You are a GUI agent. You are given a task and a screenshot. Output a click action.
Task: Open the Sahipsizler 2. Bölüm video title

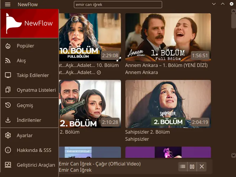click(147, 132)
